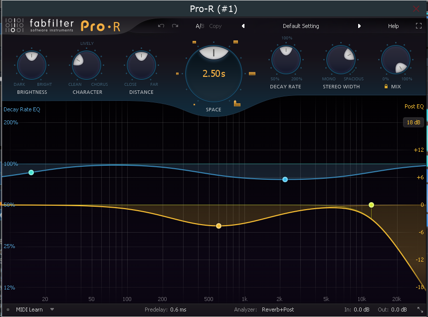Toggle full screen mode icon
This screenshot has height=317, width=428.
click(x=419, y=26)
